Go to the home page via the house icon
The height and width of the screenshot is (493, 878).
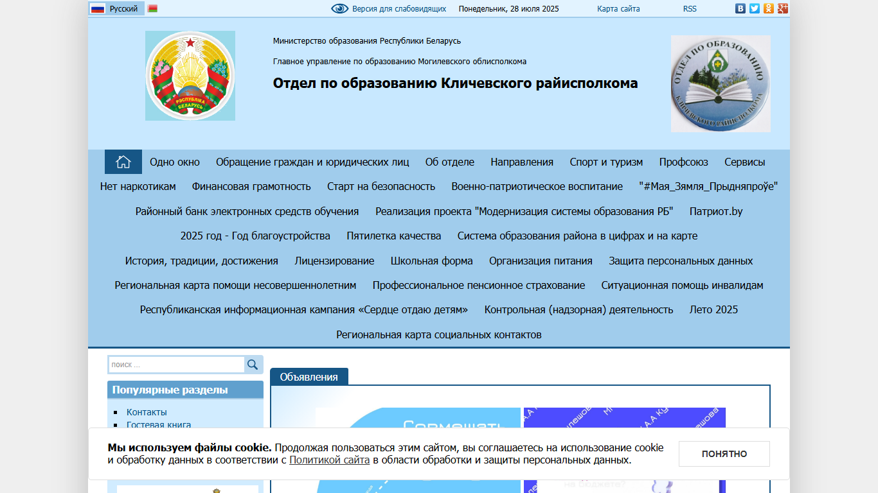(123, 162)
